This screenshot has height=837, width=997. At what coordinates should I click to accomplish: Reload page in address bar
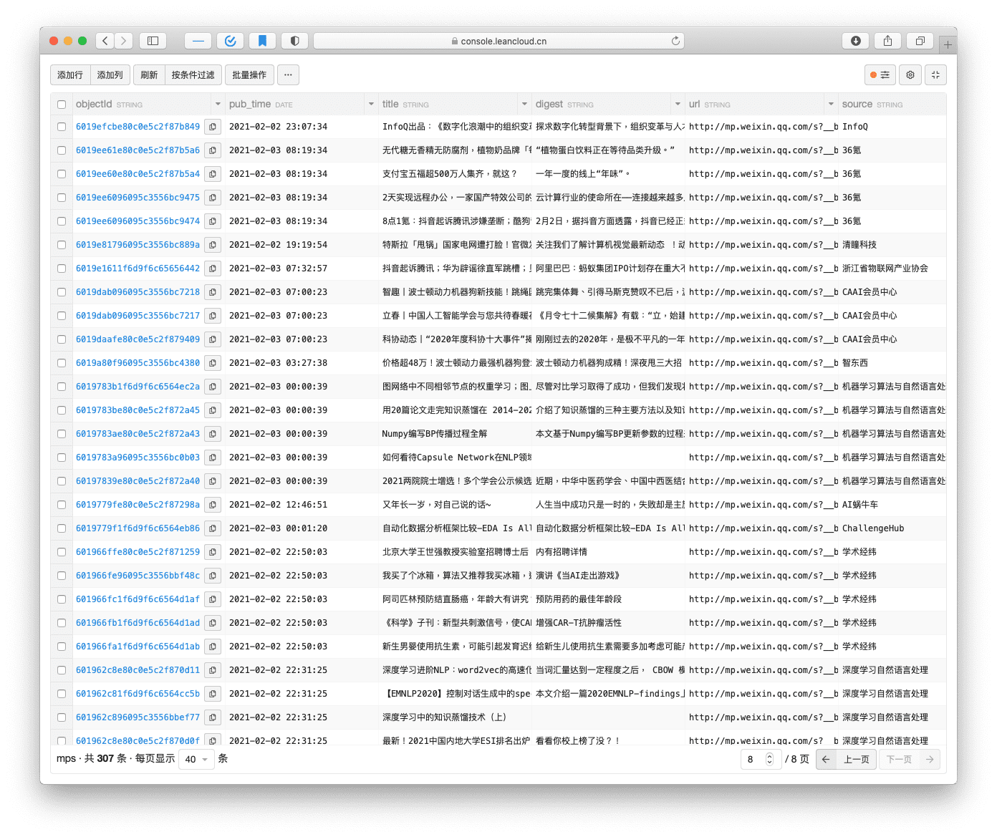click(x=675, y=41)
